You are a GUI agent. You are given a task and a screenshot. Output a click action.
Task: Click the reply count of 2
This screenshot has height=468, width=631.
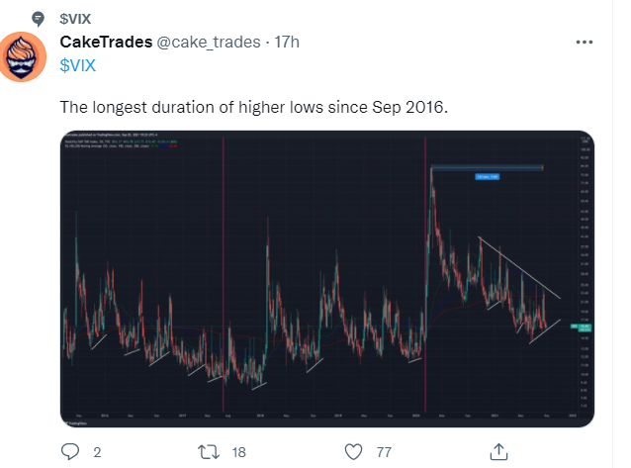click(97, 452)
